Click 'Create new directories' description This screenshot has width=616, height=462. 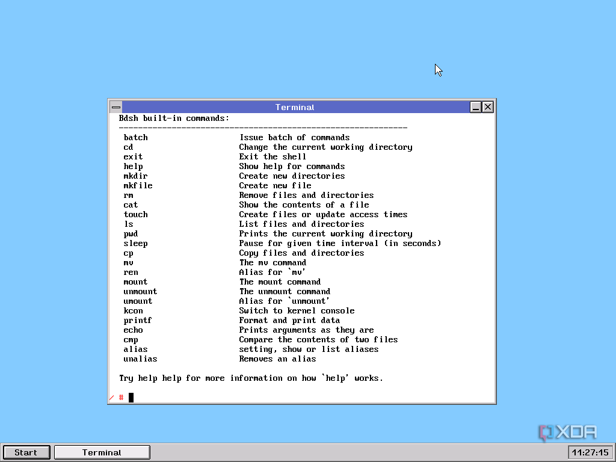(x=292, y=176)
